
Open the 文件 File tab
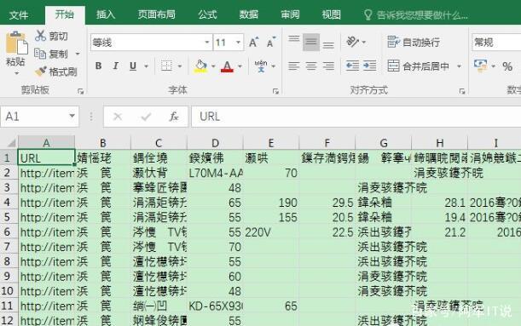[x=19, y=15]
